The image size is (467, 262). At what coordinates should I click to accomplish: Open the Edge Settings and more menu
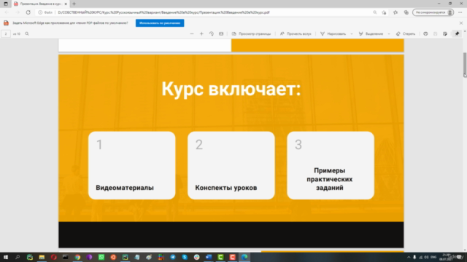(x=460, y=12)
